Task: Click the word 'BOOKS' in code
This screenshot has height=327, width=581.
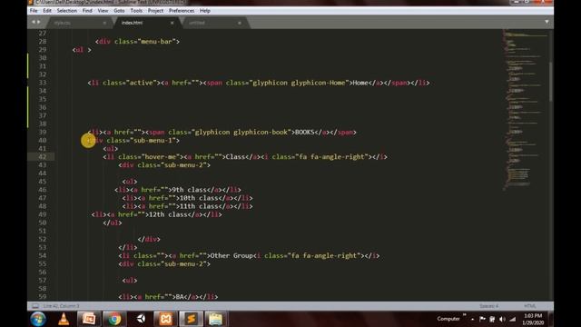Action: (x=305, y=132)
